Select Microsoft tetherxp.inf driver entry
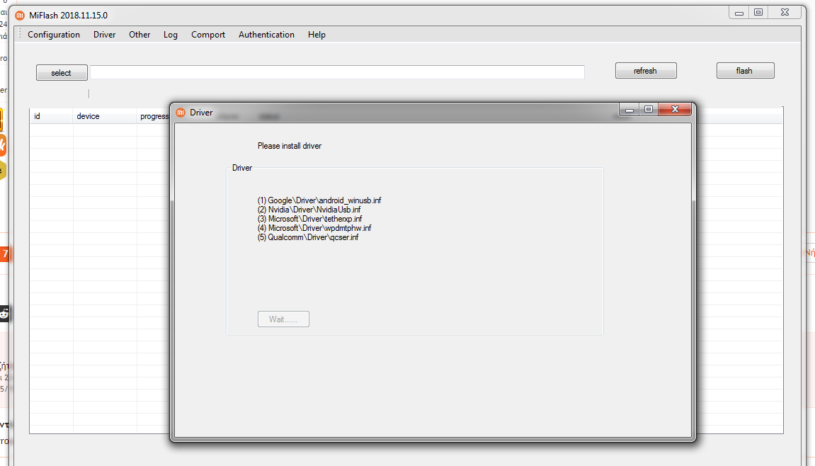815x466 pixels. tap(309, 219)
